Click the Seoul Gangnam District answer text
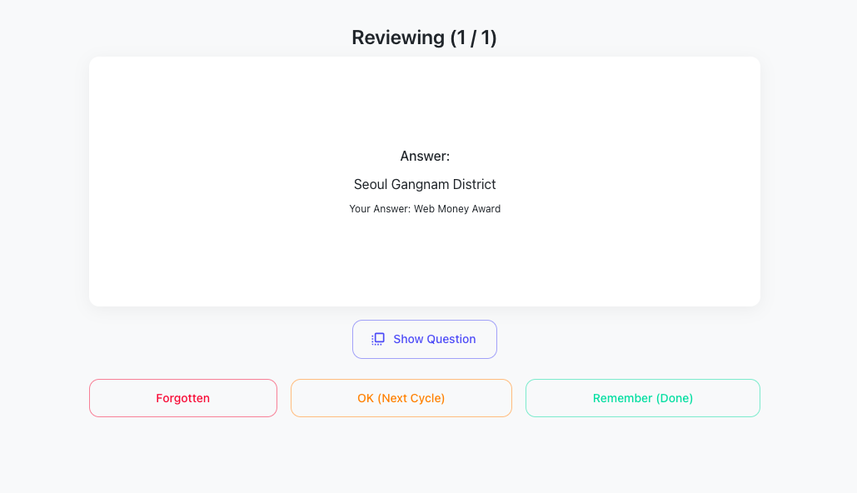 425,184
